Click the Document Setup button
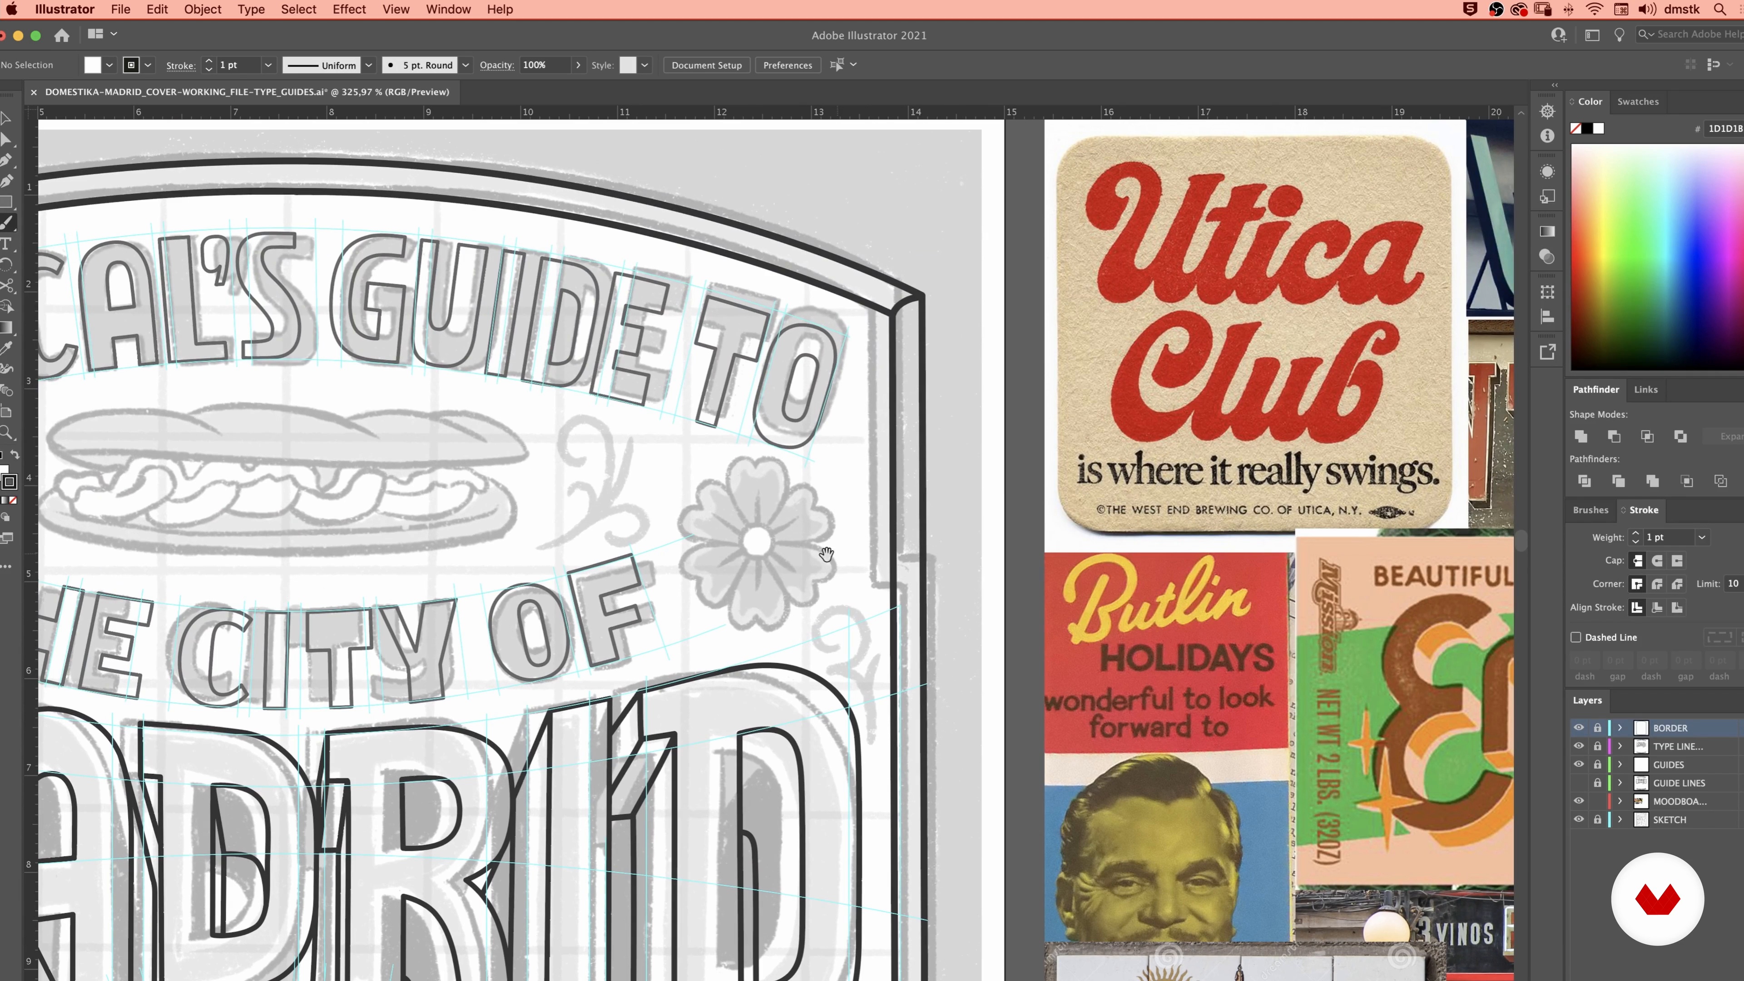Viewport: 1744px width, 981px height. [x=706, y=65]
